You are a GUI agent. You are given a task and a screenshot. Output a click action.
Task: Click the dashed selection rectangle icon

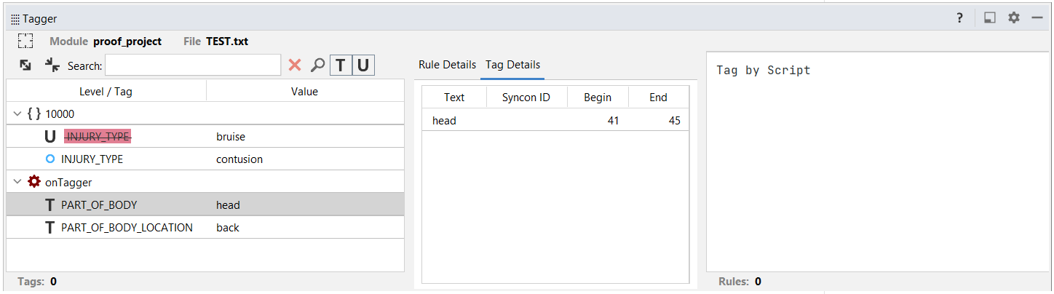click(x=25, y=41)
